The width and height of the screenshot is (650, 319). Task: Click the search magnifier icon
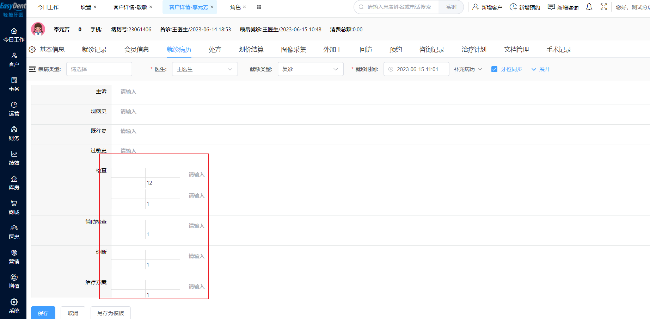[x=361, y=7]
